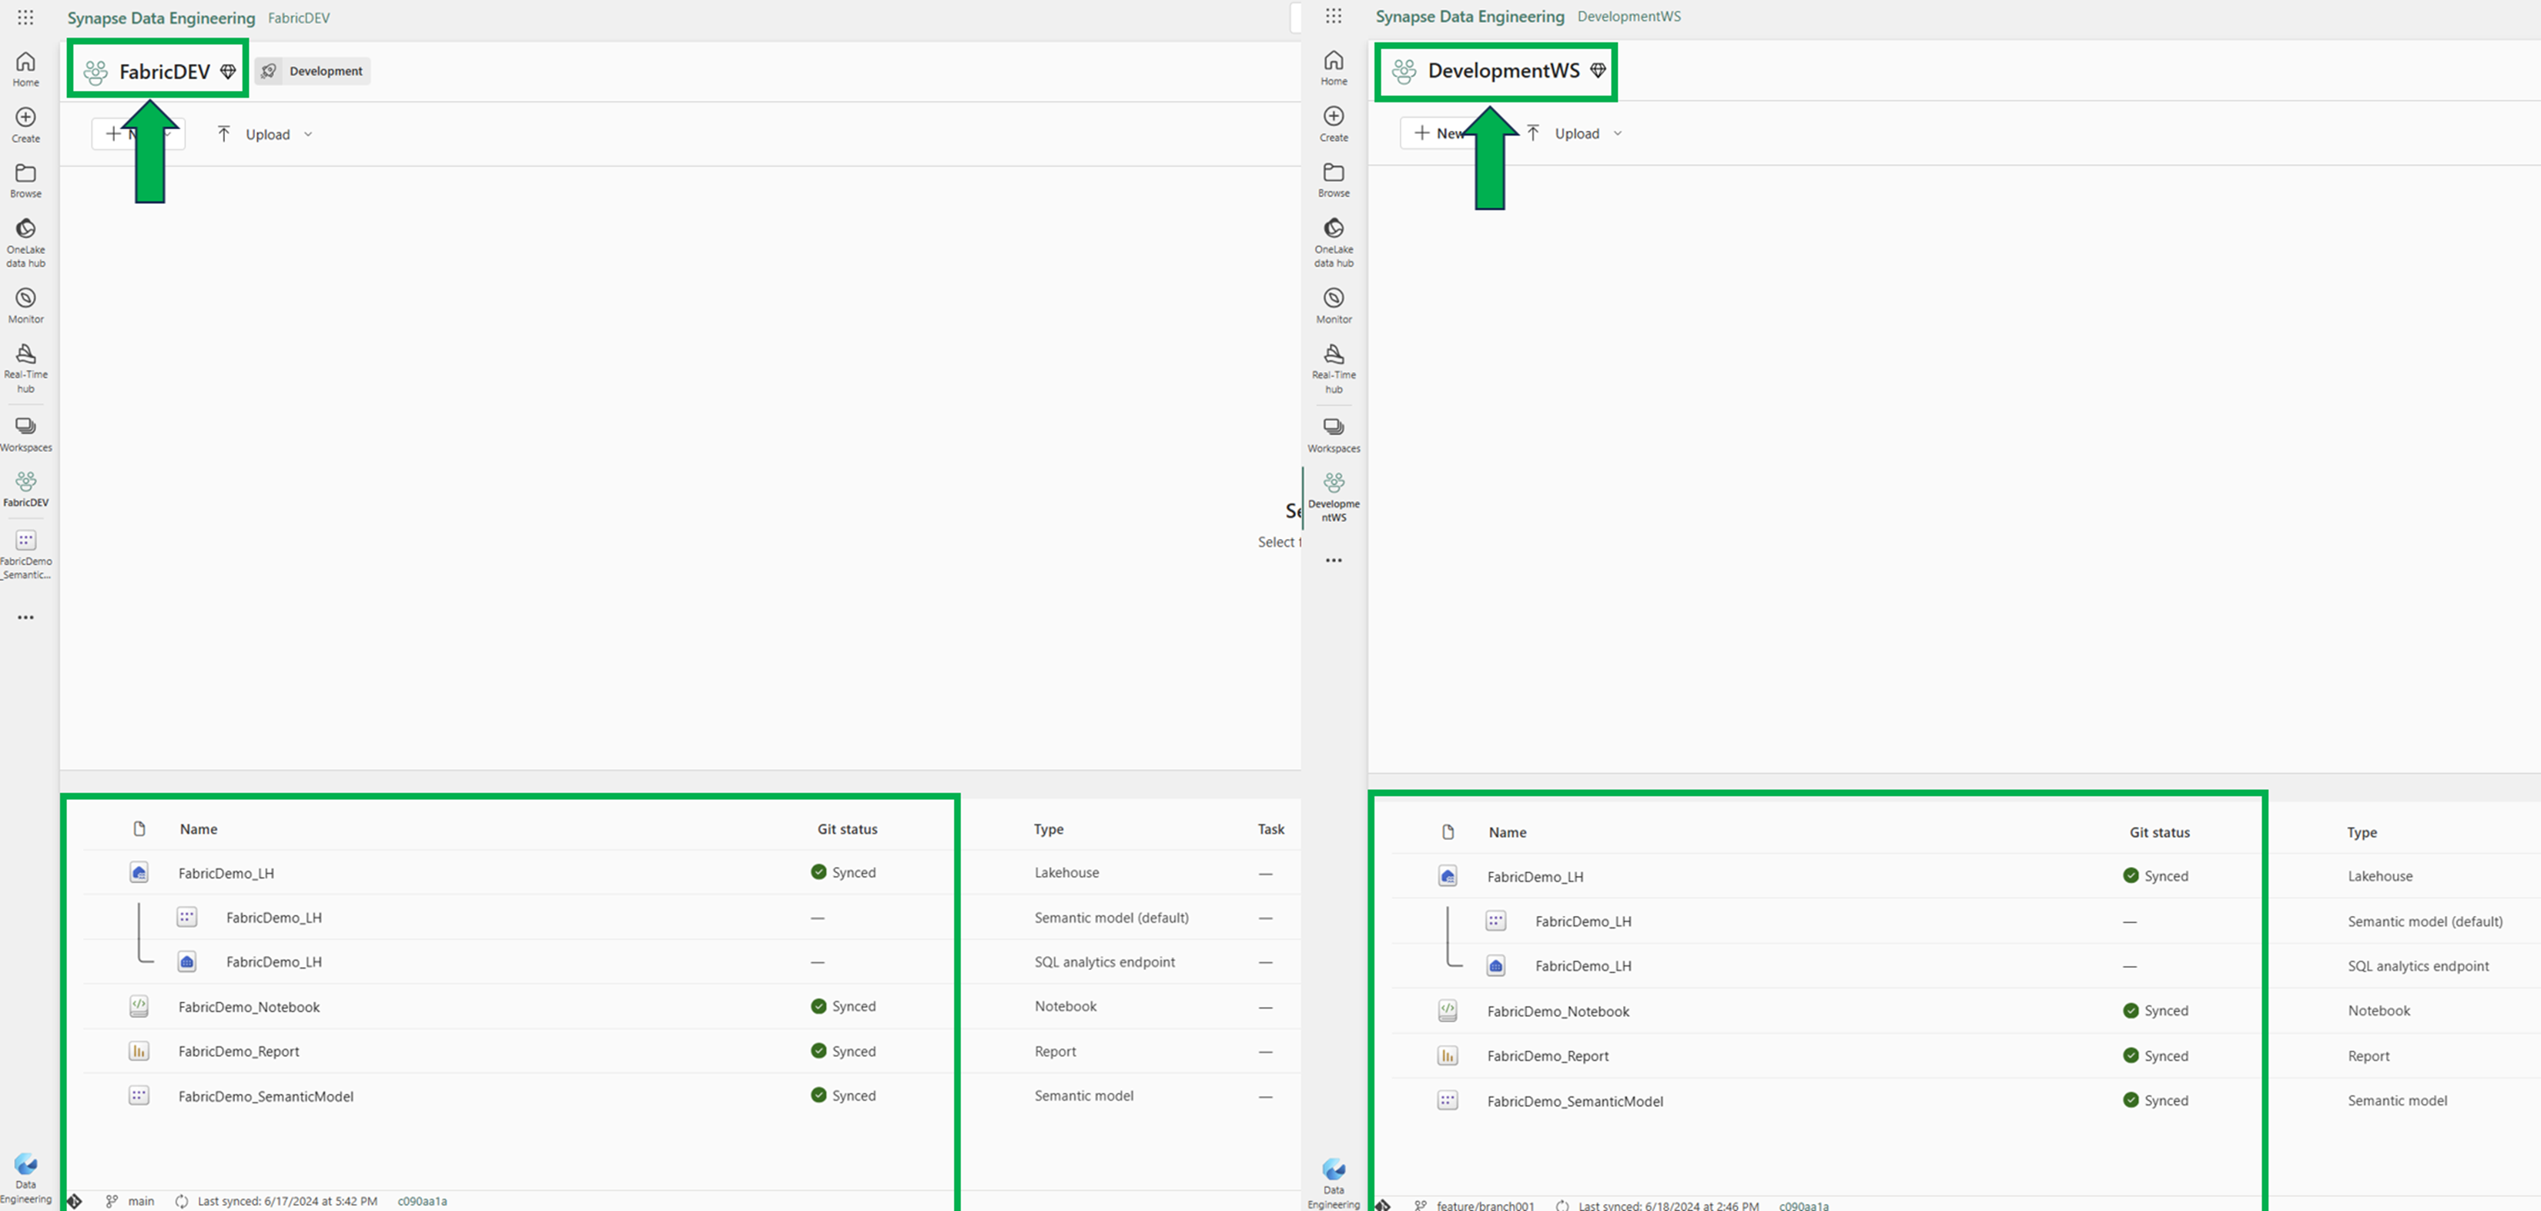Open FabricDemo_Report in DevelopmentWS list
This screenshot has height=1211, width=2541.
click(x=1548, y=1056)
